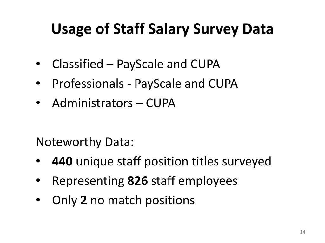Click the slide number 14
Screen dimensions: 325x243
[x=302, y=232]
